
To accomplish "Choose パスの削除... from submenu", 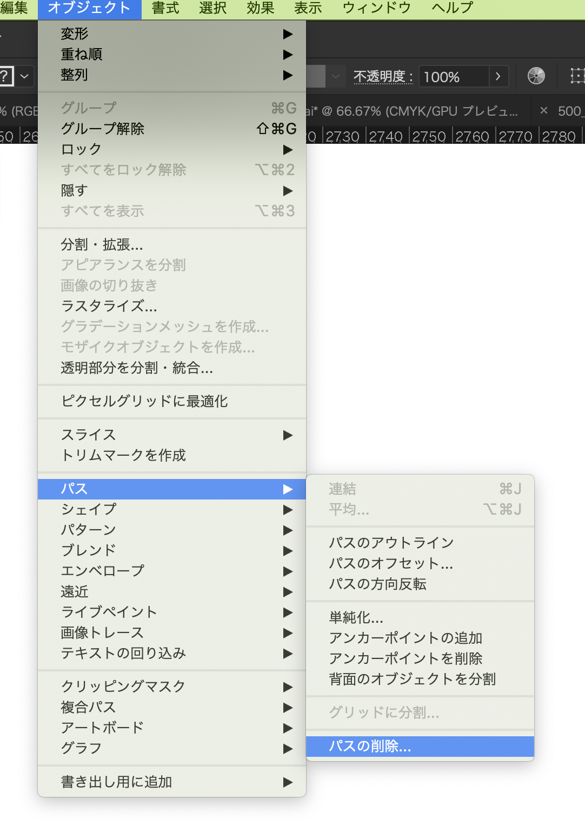I will 420,747.
